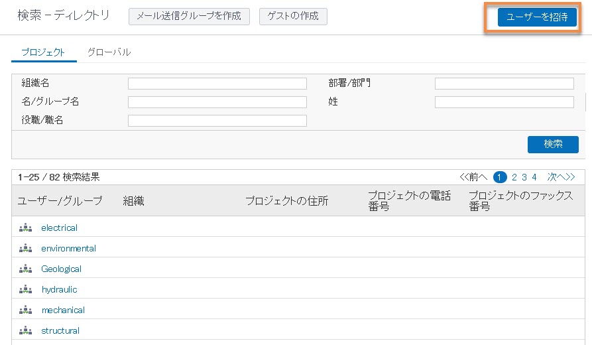
Task: Click the group icon beside hydraulic
Action: (25, 289)
